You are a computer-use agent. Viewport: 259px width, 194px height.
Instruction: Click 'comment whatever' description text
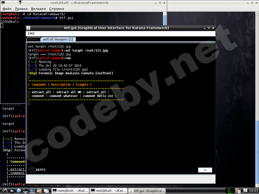click(64, 96)
